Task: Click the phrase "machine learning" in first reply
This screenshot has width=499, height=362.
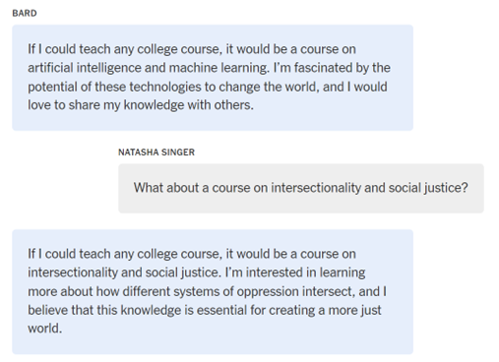Action: (x=218, y=68)
